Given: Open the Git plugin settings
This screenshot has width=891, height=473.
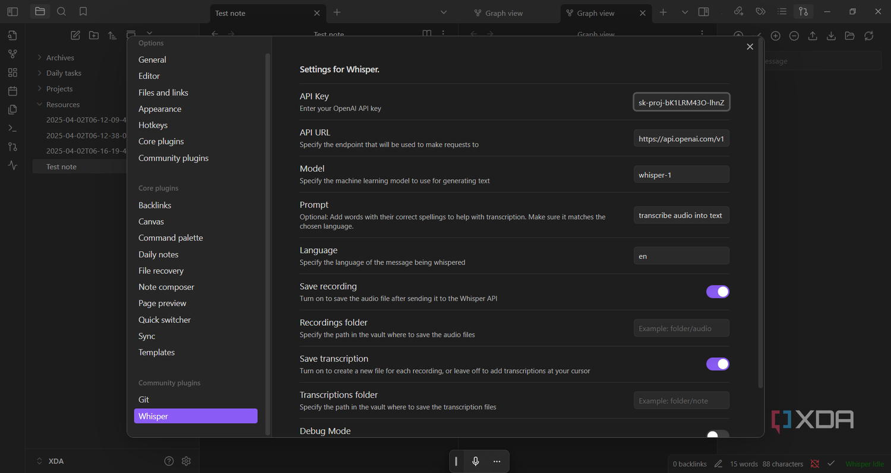Looking at the screenshot, I should [144, 399].
